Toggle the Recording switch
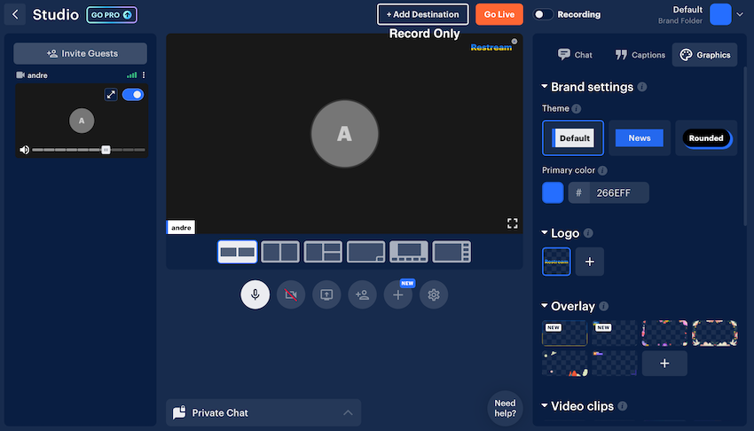This screenshot has width=754, height=431. (543, 14)
